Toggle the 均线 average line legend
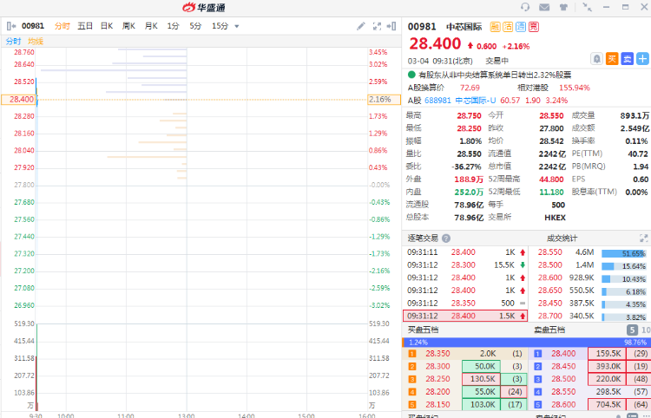The image size is (651, 418). tap(35, 41)
